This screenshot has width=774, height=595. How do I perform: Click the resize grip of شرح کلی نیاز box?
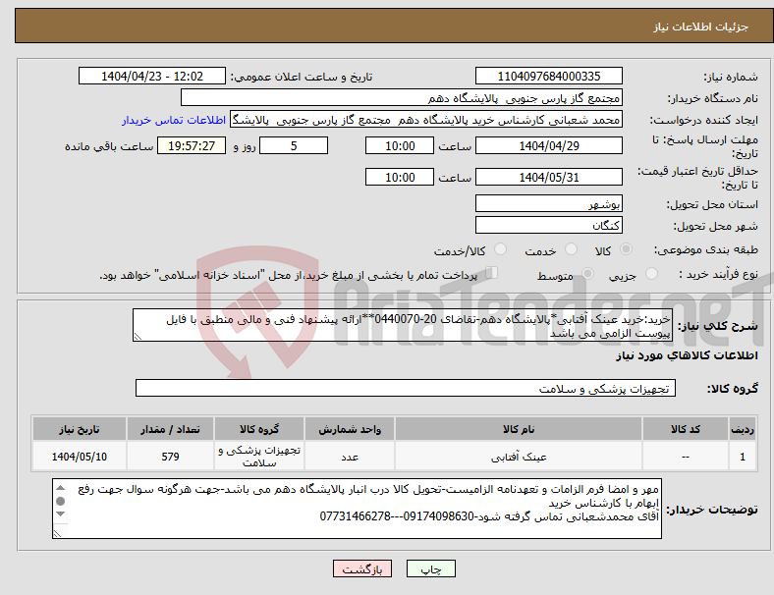coord(138,337)
